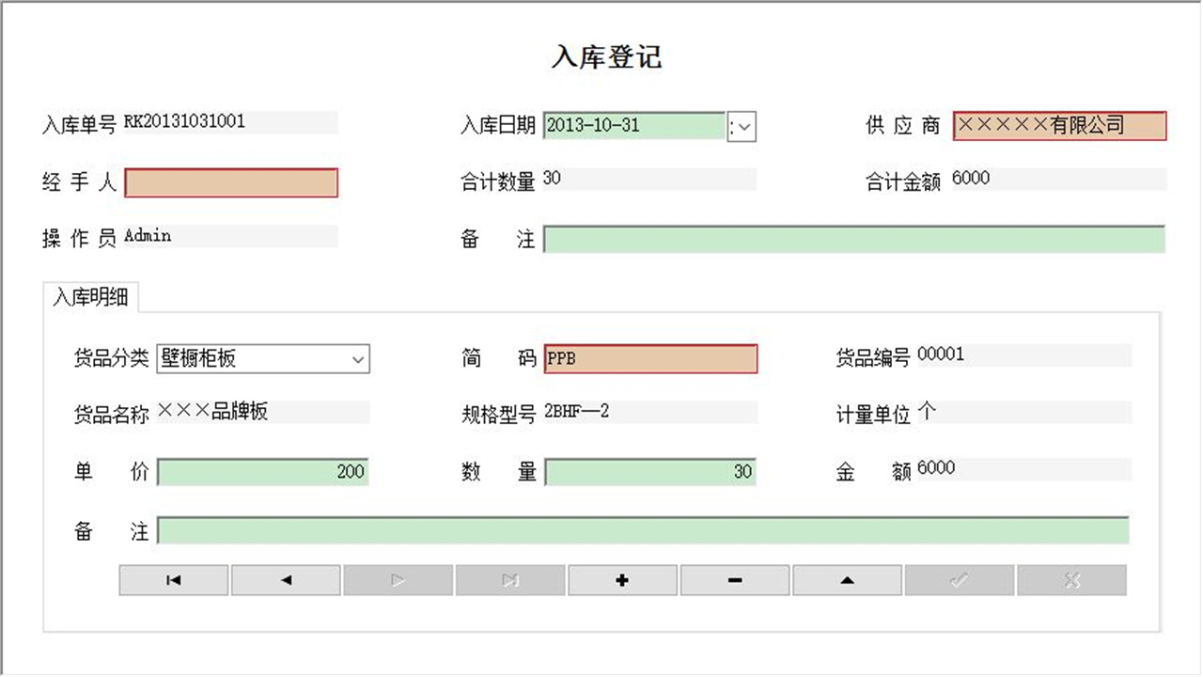Click the plus icon to add a detail row
1203x677 pixels.
pyautogui.click(x=622, y=580)
